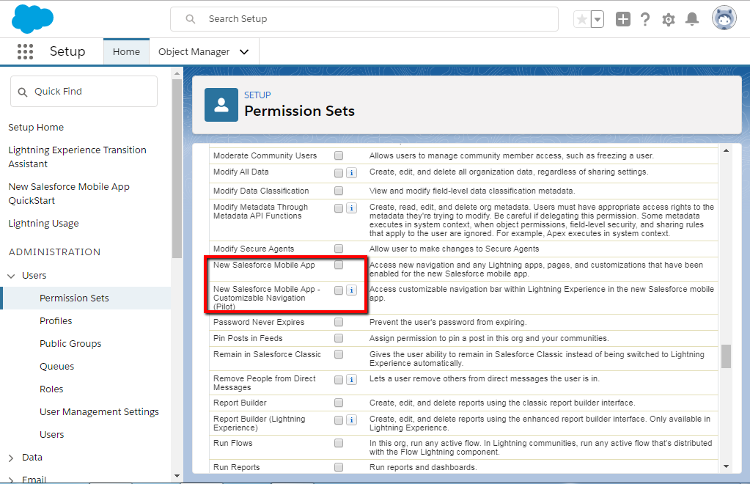Open the Help question mark icon
Viewport: 750px width, 484px height.
coord(645,20)
